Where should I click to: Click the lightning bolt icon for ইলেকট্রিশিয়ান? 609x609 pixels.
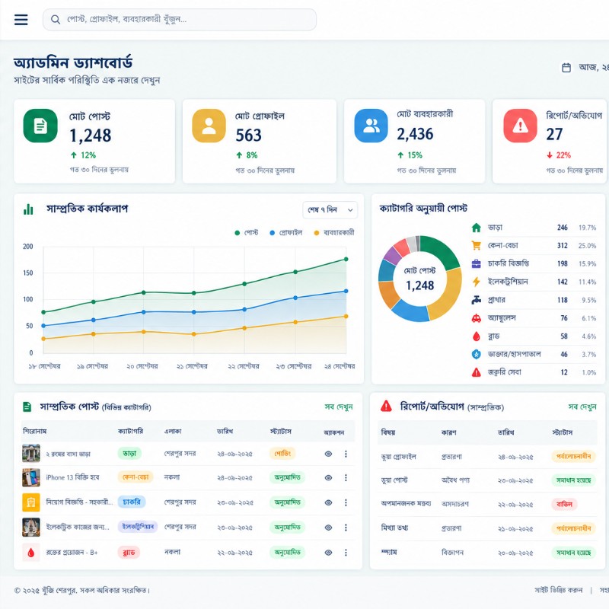pos(477,282)
